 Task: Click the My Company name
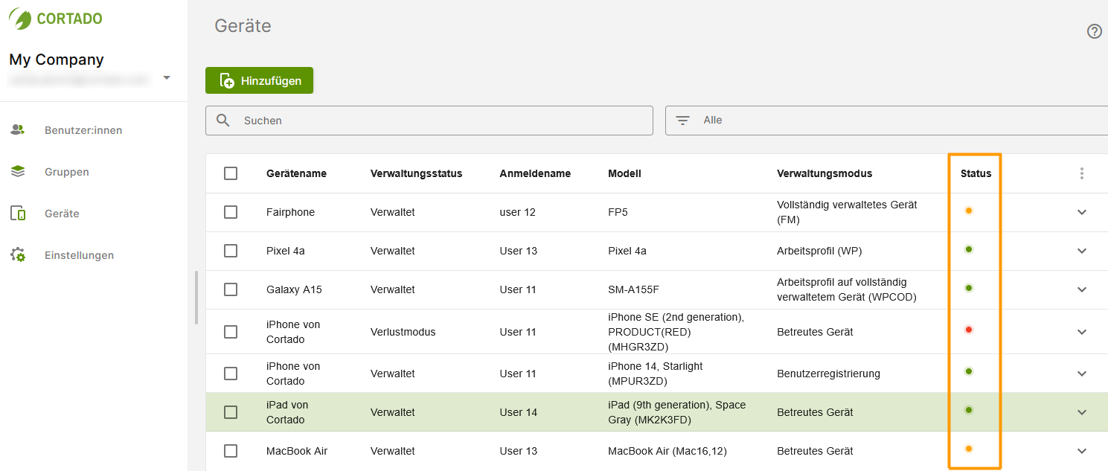[x=57, y=60]
